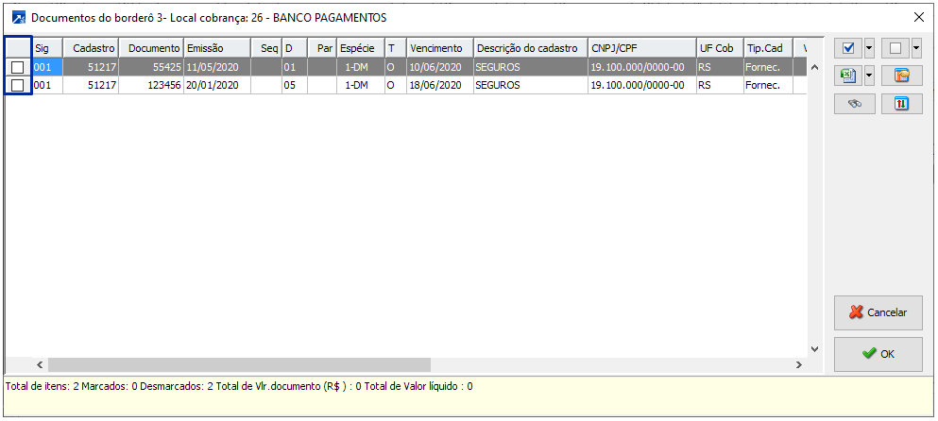Click the D cell with value 05
The width and height of the screenshot is (938, 421).
(295, 86)
